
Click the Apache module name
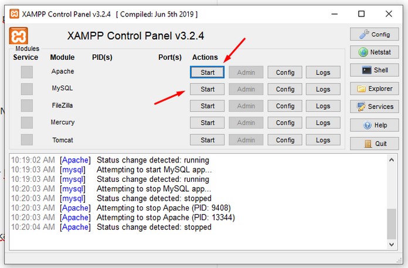pyautogui.click(x=63, y=72)
